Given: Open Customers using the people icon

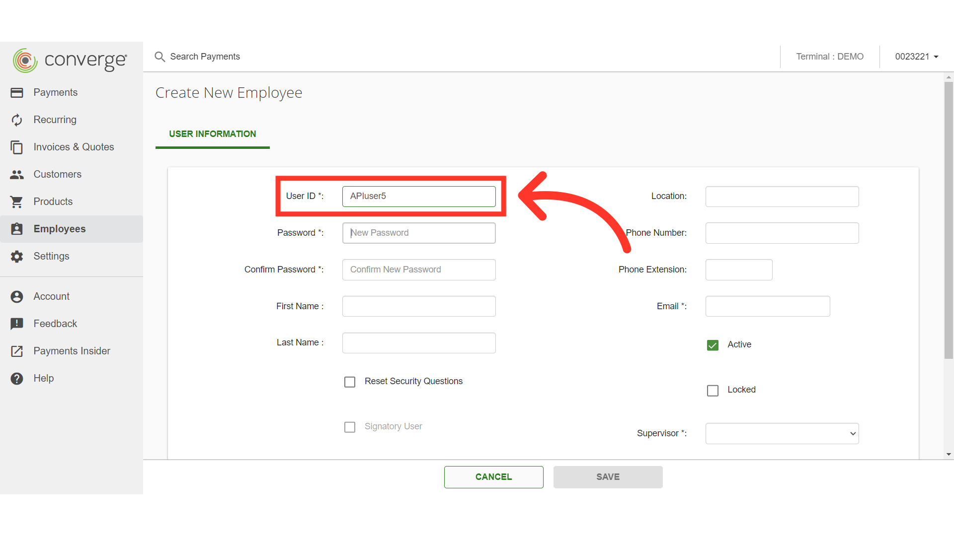Looking at the screenshot, I should (x=17, y=175).
